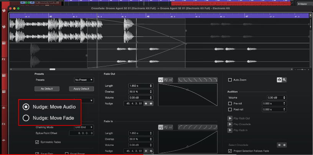Click Splice Point Offset field
The image size is (313, 155).
[81, 133]
